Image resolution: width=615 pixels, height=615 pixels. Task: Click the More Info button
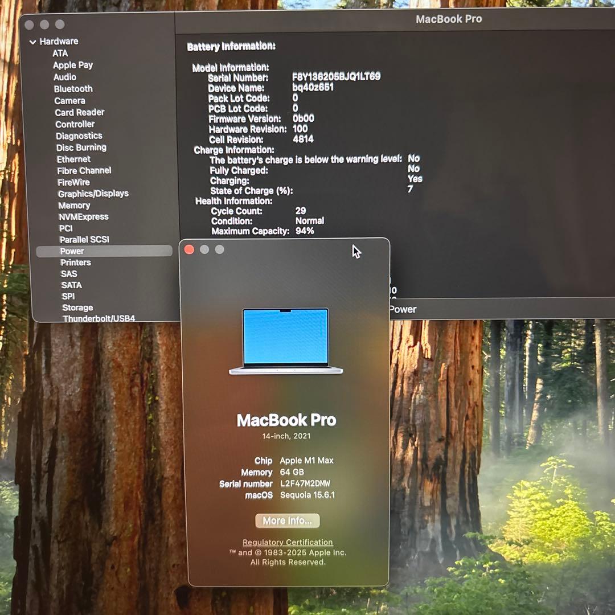pyautogui.click(x=287, y=520)
